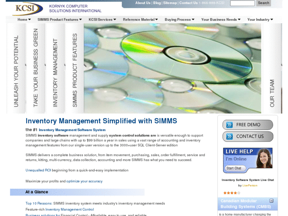Click the FREE DEMO button
This screenshot has width=288, height=216.
(248, 125)
